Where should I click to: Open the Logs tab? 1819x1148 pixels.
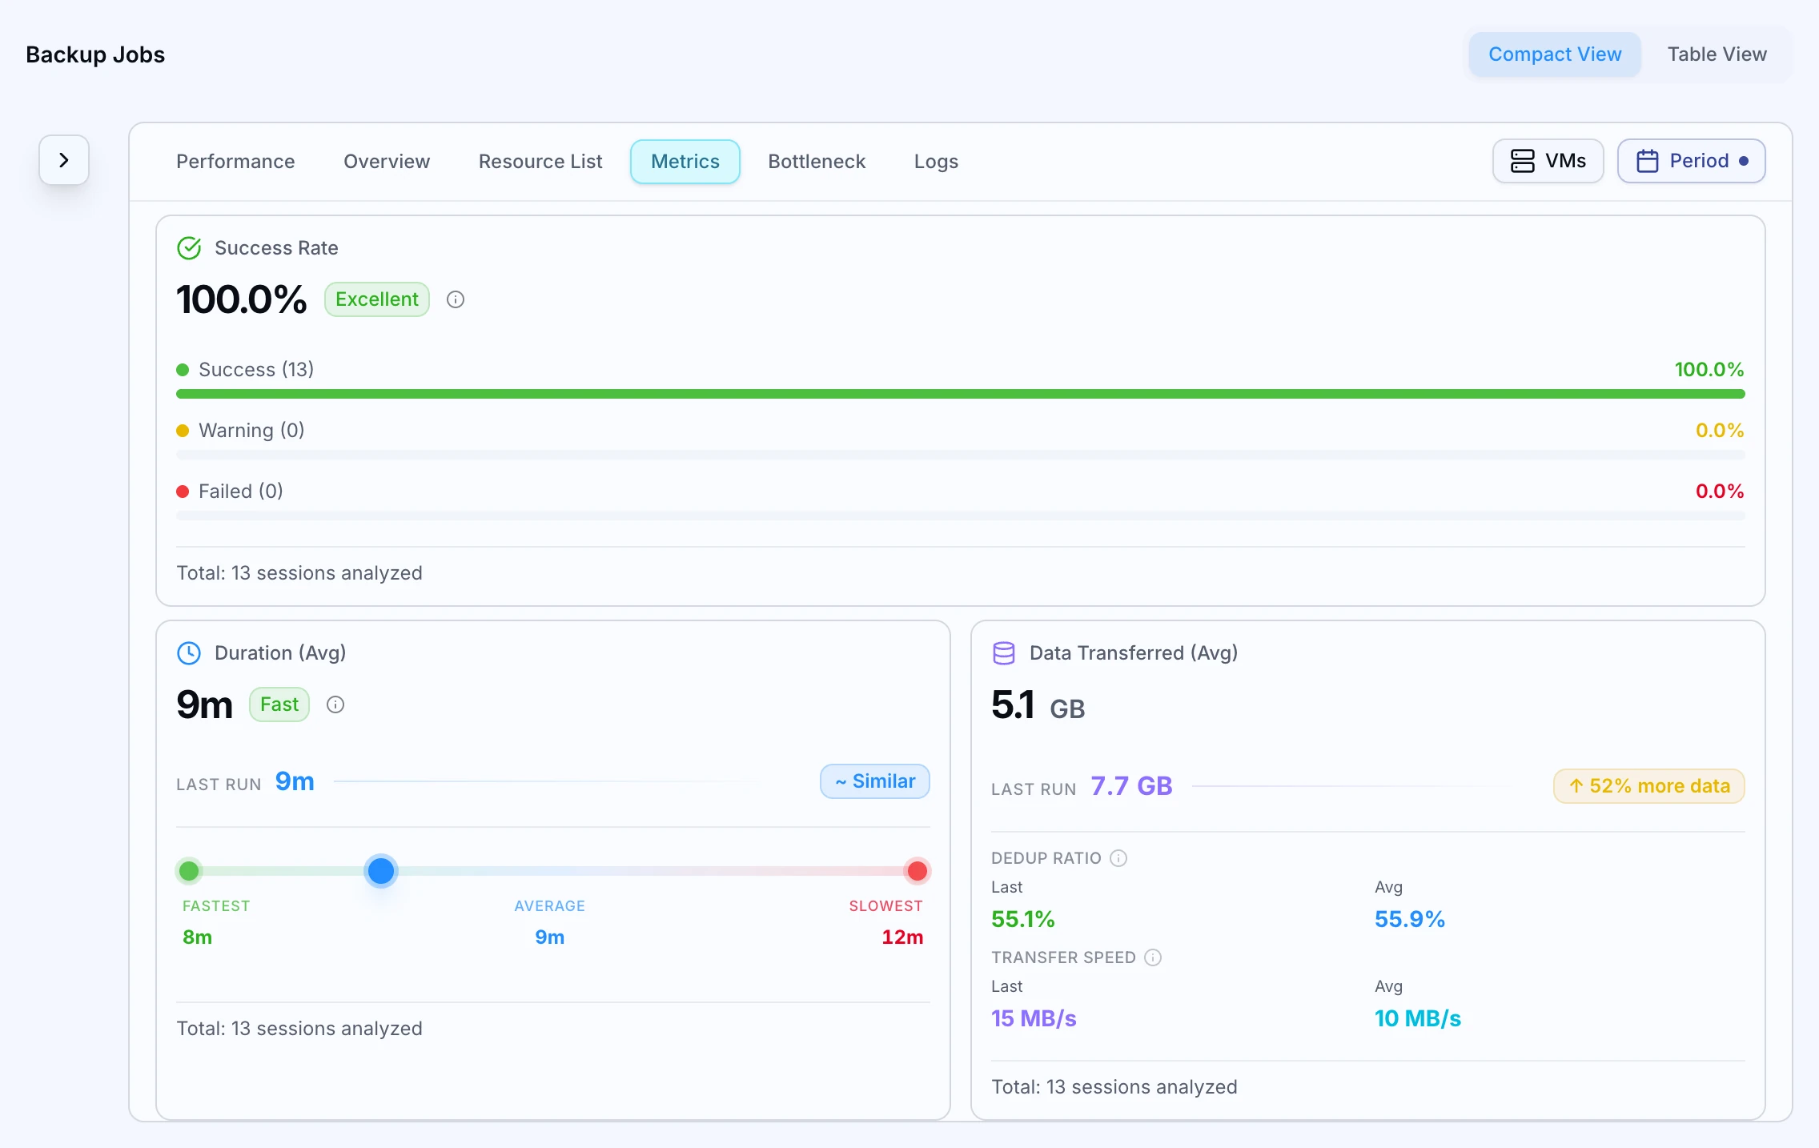[936, 162]
